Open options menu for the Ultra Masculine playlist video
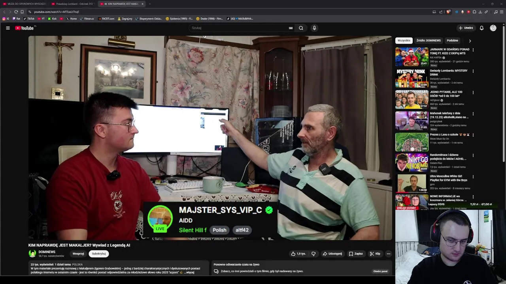This screenshot has height=284, width=506. click(x=473, y=177)
